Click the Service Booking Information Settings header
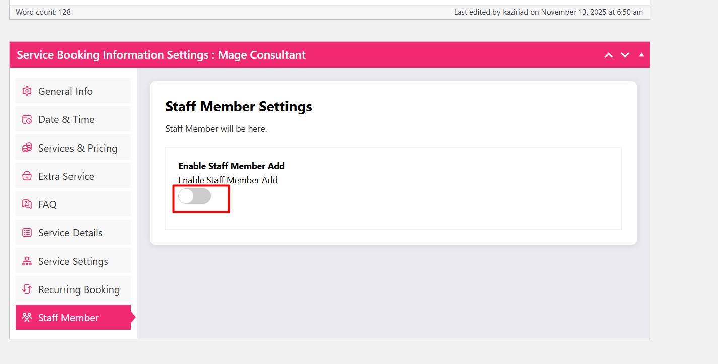Image resolution: width=718 pixels, height=364 pixels. click(x=161, y=55)
